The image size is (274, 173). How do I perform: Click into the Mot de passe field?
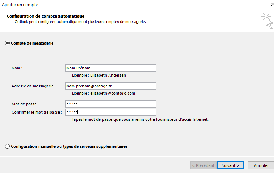click(110, 104)
